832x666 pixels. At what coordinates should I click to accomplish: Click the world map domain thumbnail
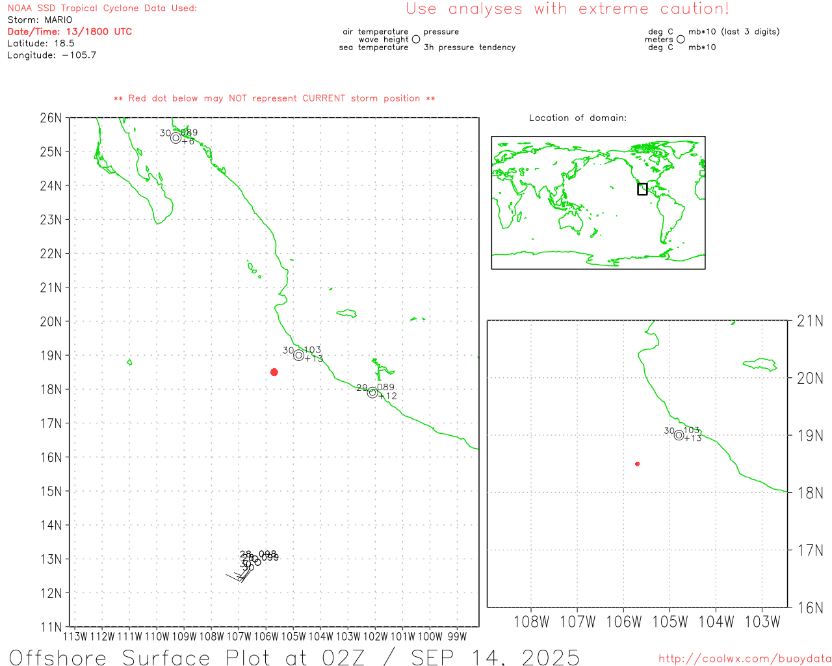pyautogui.click(x=598, y=202)
